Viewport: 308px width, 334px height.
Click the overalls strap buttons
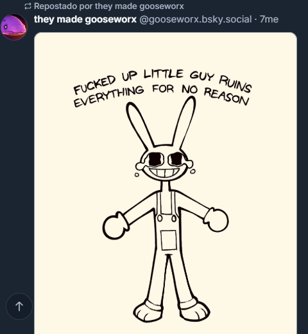click(x=167, y=218)
